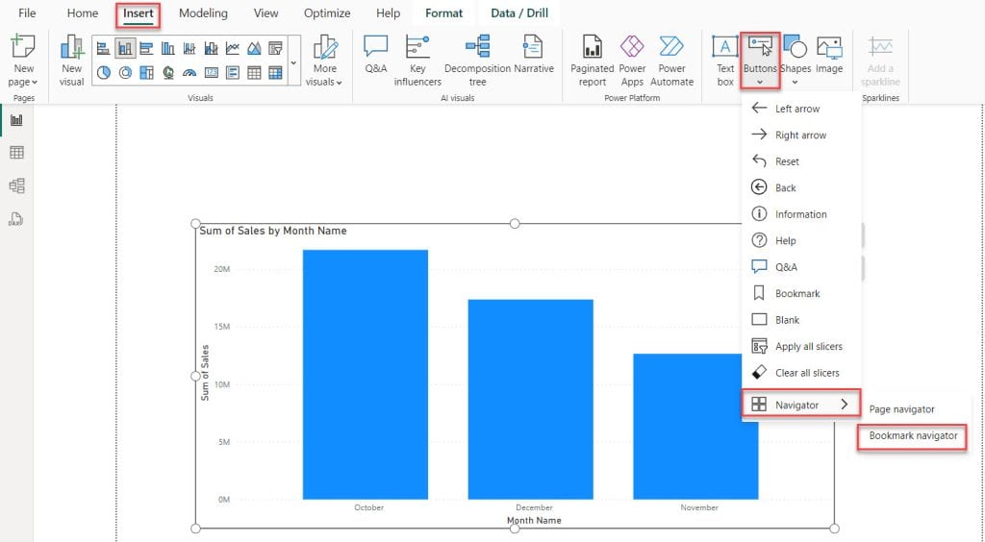The width and height of the screenshot is (985, 542).
Task: Insert line and clustered column chart
Action: coord(211,48)
